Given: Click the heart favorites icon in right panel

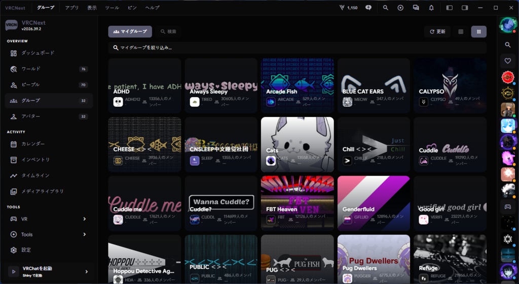Looking at the screenshot, I should click(507, 61).
